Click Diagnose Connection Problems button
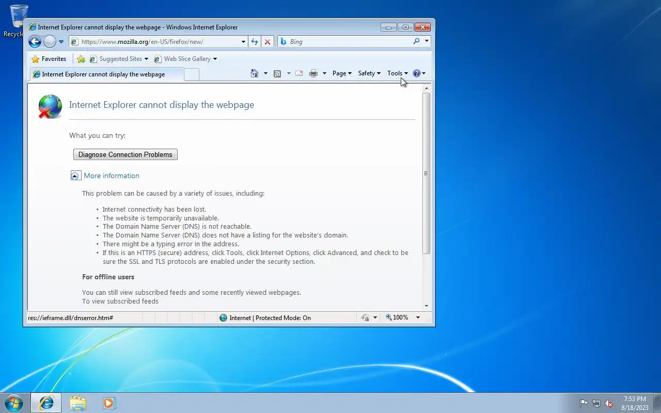Image resolution: width=661 pixels, height=413 pixels. tap(125, 154)
